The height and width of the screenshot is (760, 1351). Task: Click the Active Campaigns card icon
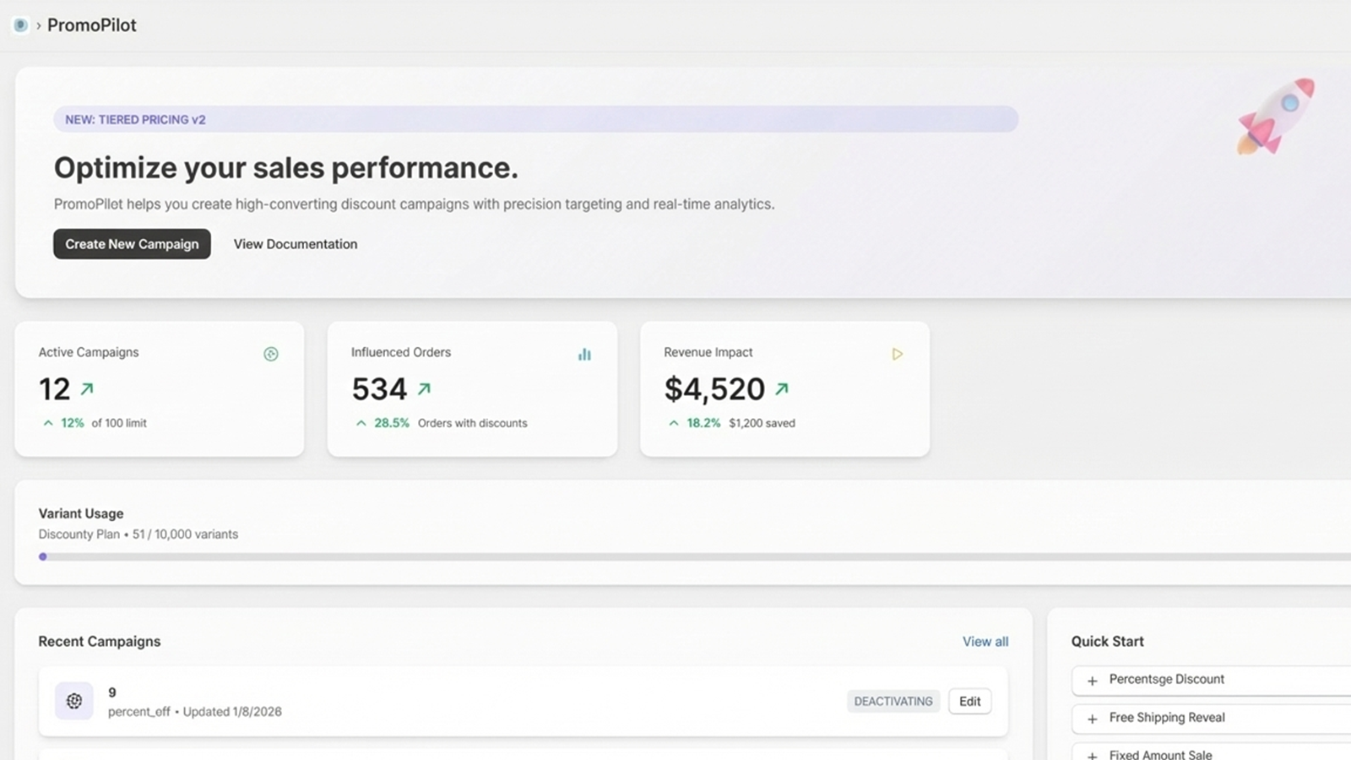pyautogui.click(x=271, y=354)
